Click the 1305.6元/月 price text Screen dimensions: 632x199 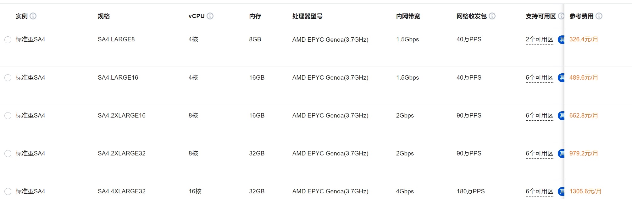tap(585, 191)
